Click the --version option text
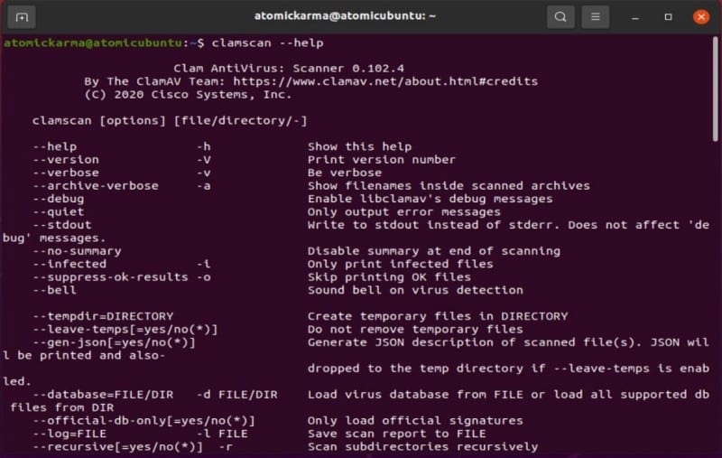Screen dimensions: 722x458 coord(65,159)
